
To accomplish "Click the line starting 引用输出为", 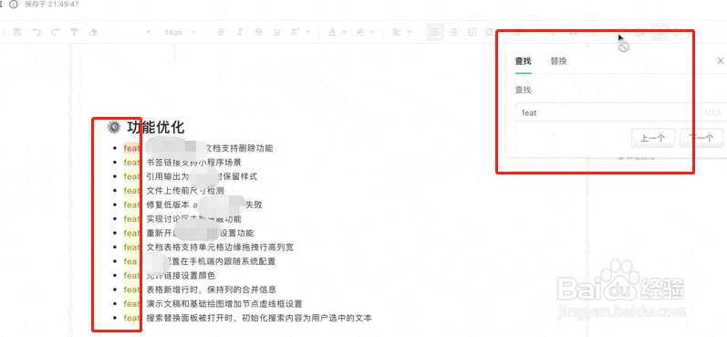I will pyautogui.click(x=202, y=176).
